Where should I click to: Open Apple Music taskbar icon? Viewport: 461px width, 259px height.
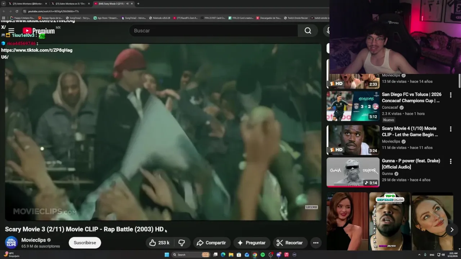286,255
